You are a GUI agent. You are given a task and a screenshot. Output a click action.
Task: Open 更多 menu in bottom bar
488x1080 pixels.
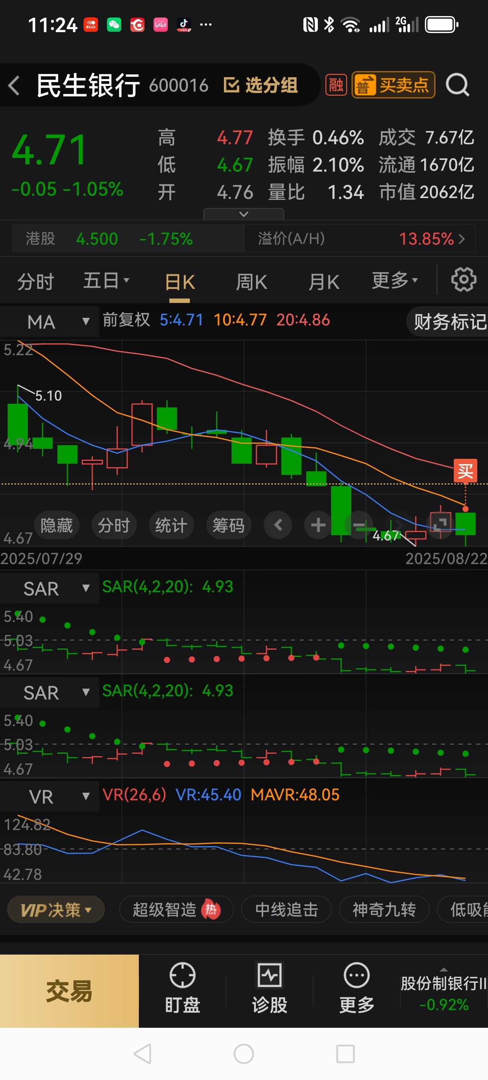click(x=356, y=988)
